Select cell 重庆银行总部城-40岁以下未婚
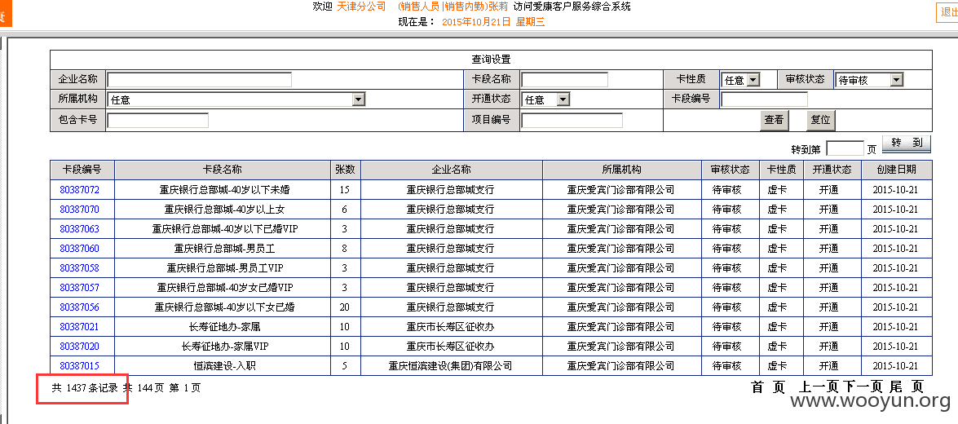This screenshot has height=424, width=958. (223, 190)
